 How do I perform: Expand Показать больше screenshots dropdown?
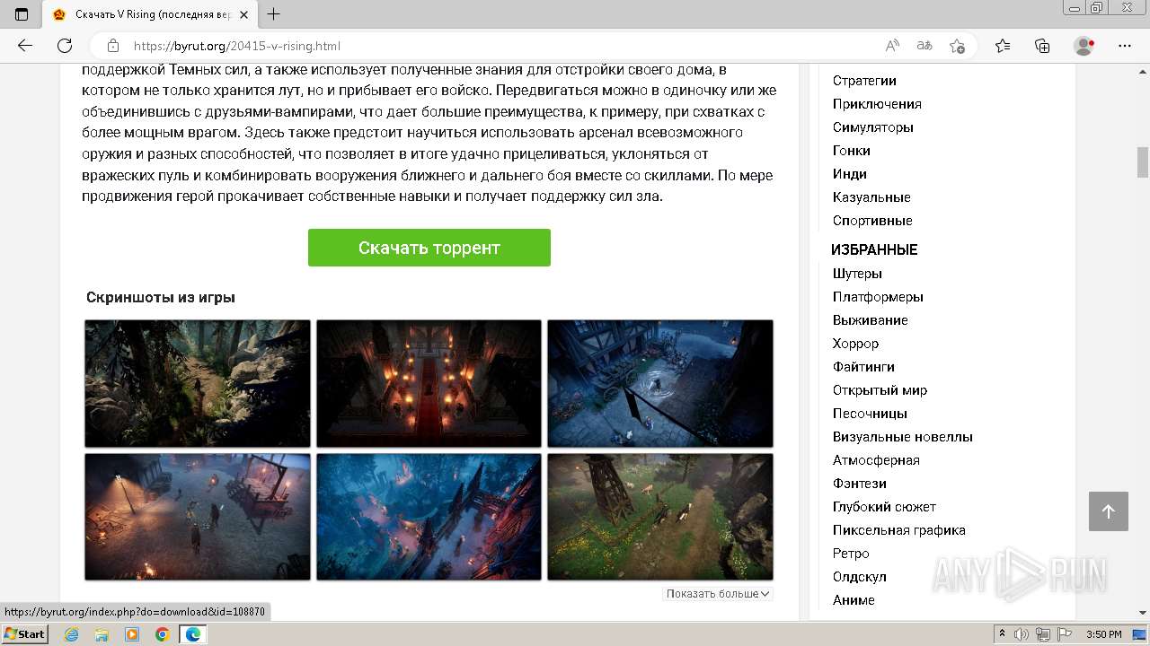[718, 594]
